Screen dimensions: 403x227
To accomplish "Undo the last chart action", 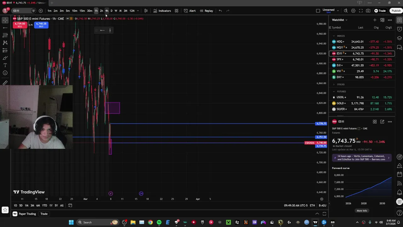I will click(x=220, y=11).
